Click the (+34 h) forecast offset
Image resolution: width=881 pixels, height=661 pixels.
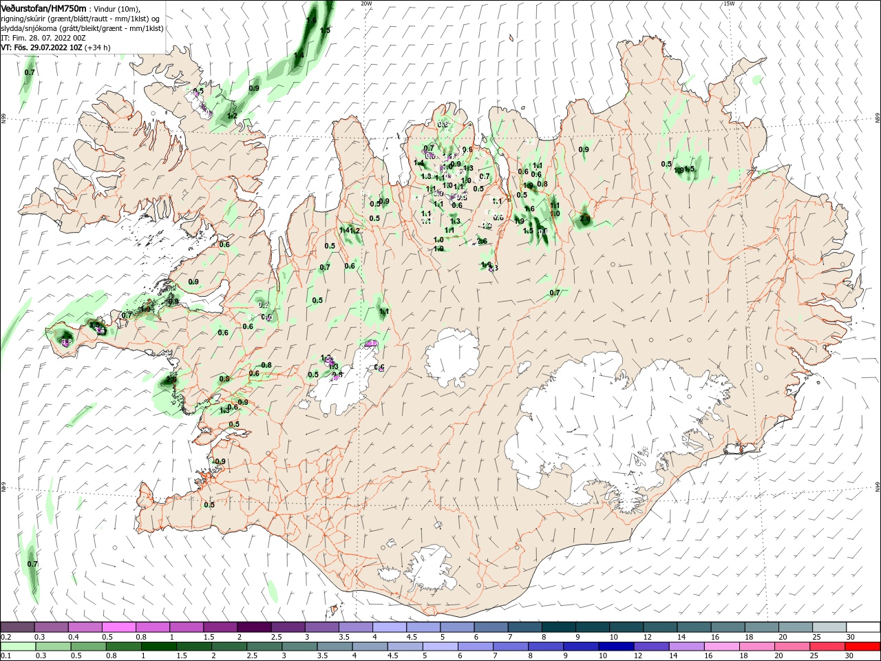(x=98, y=48)
